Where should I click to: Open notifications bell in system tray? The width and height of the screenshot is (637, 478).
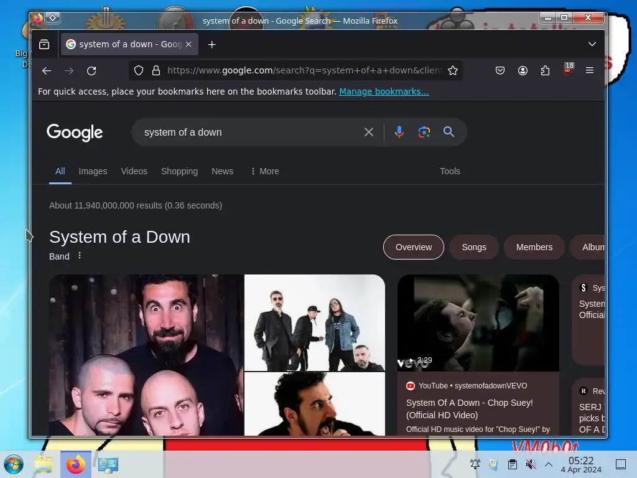click(x=475, y=464)
